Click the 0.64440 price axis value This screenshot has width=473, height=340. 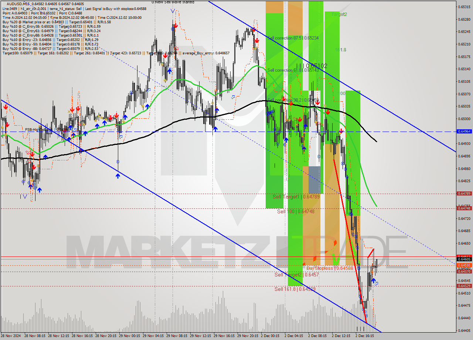pos(464,318)
